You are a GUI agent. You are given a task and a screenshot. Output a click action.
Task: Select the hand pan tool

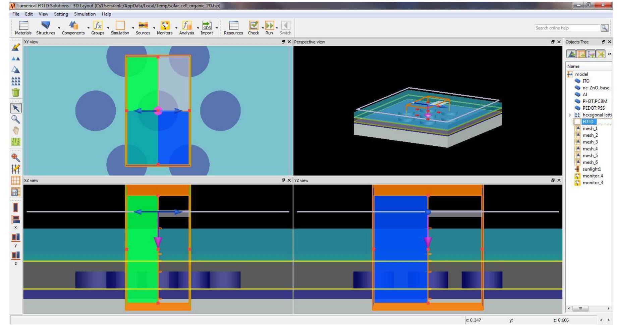click(x=16, y=130)
